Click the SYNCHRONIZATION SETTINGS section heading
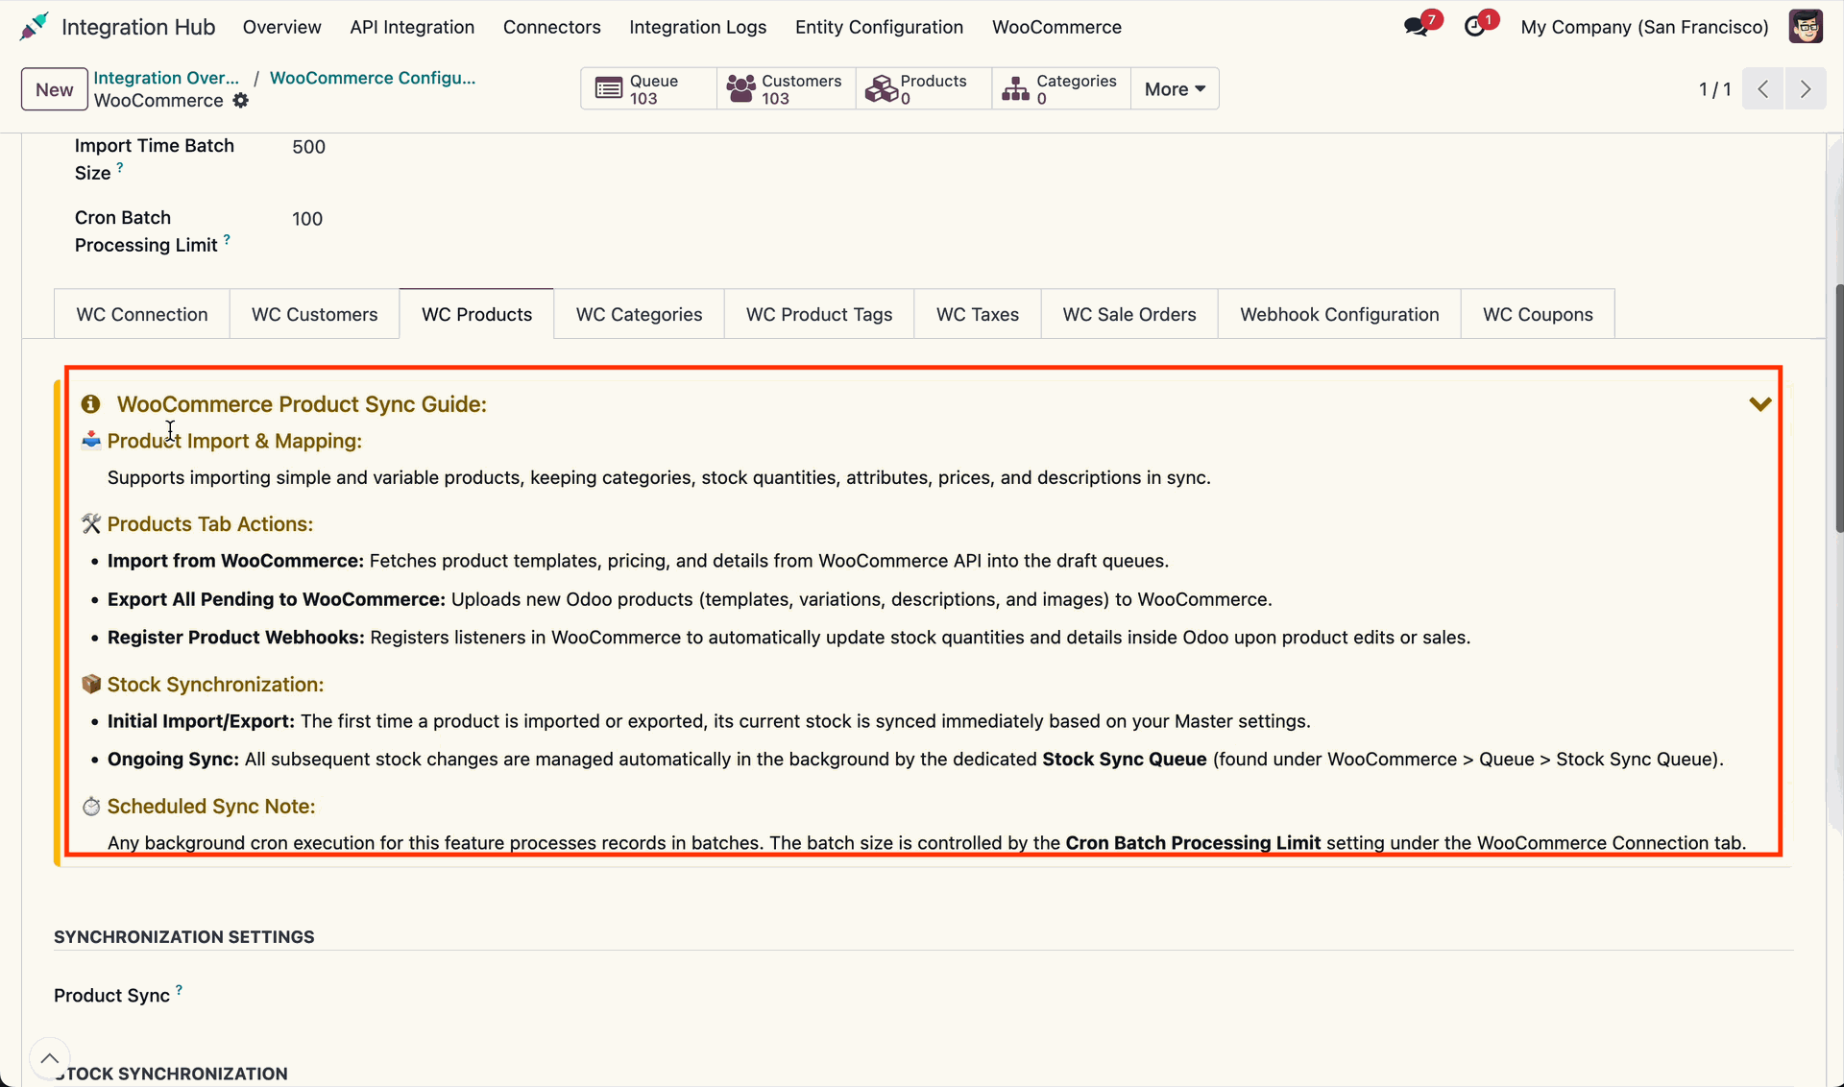Screen dimensions: 1844x1087 [x=184, y=937]
